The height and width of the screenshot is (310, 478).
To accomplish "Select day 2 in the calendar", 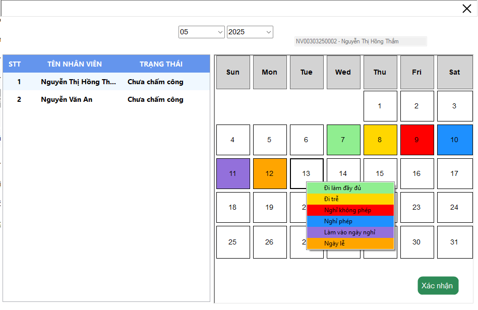I will (417, 106).
